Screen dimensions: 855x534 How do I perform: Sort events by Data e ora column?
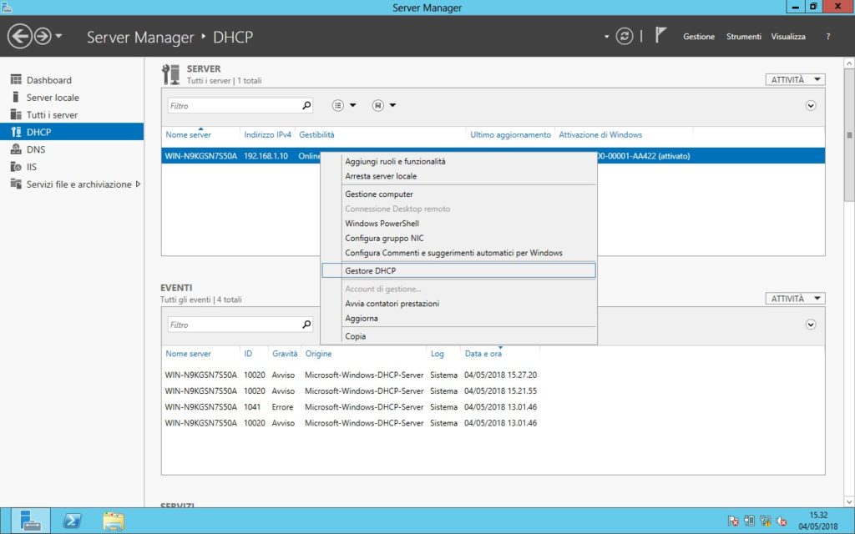pos(483,354)
